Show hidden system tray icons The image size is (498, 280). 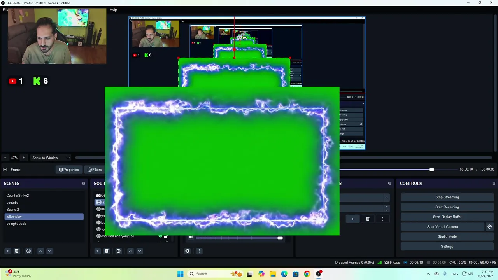[428, 274]
